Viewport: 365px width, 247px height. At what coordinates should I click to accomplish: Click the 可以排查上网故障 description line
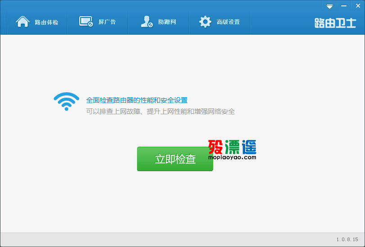(x=160, y=112)
